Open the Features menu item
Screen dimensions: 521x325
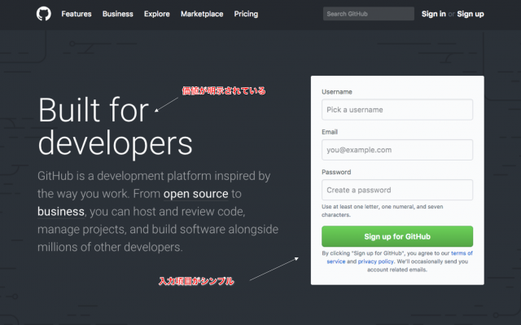pyautogui.click(x=77, y=14)
